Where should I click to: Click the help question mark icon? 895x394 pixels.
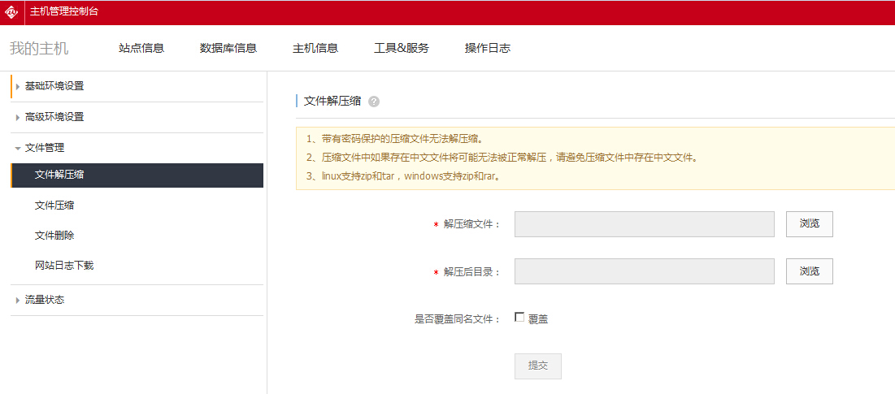pyautogui.click(x=374, y=102)
